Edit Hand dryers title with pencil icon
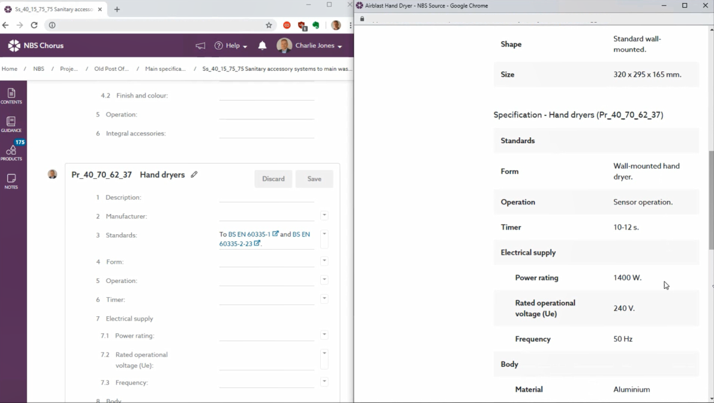 [x=194, y=175]
